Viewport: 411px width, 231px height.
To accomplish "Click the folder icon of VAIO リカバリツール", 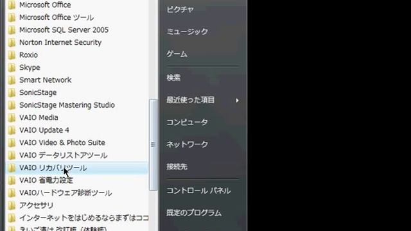I will coord(12,168).
